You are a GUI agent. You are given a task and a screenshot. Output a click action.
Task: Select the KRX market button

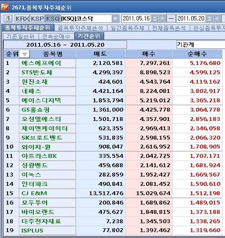tap(22, 19)
